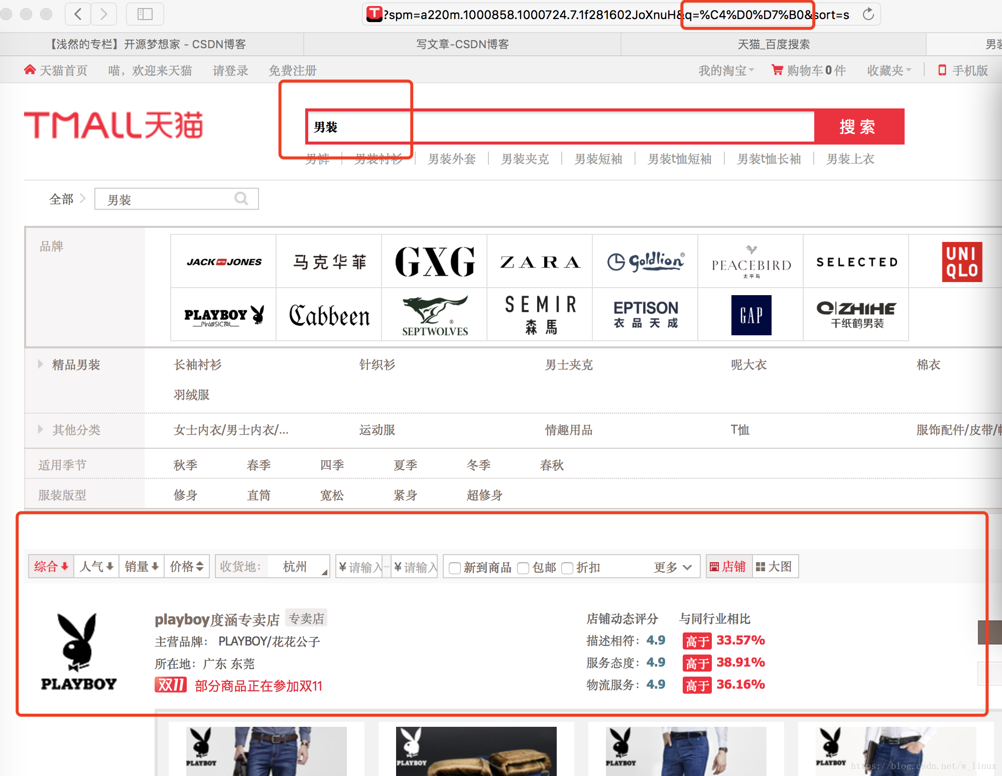
Task: Toggle the Safari sidebar icon
Action: point(145,14)
